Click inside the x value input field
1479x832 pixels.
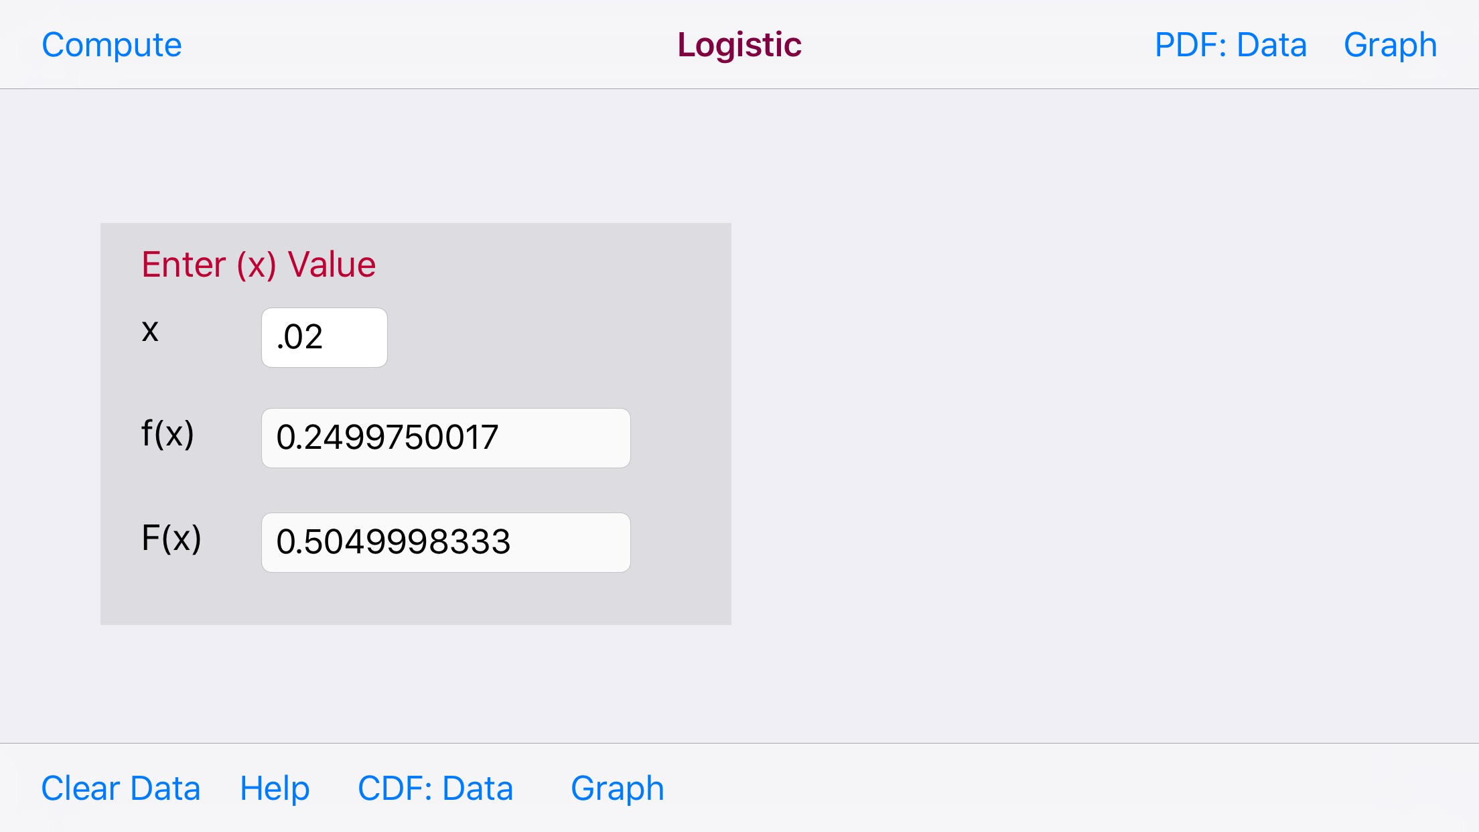(324, 338)
